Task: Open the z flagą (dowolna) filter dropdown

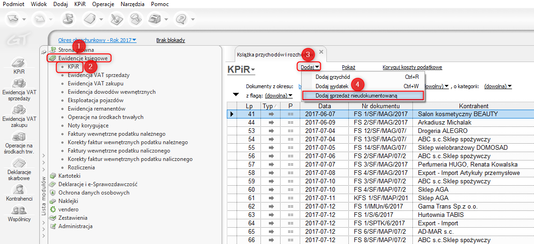Action: (279, 95)
